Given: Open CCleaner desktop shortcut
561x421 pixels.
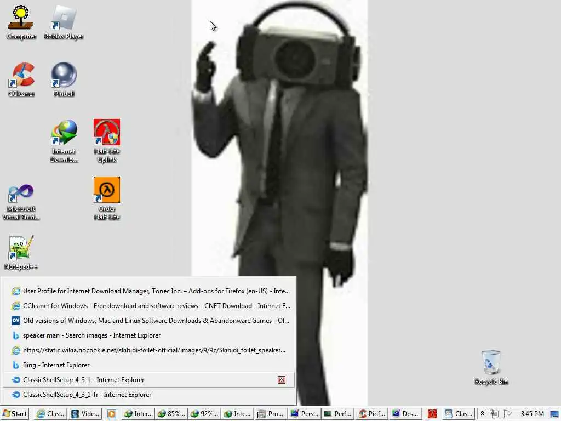Looking at the screenshot, I should click(x=21, y=79).
